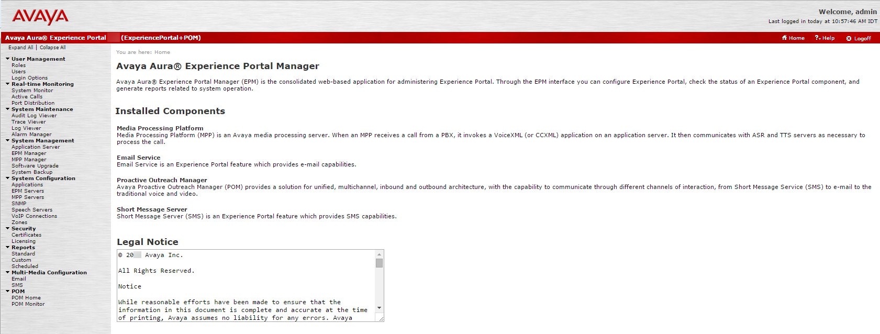Screen dimensions: 880x334
Task: Collapse the Real-time Monitoring section arrow
Action: 7,84
